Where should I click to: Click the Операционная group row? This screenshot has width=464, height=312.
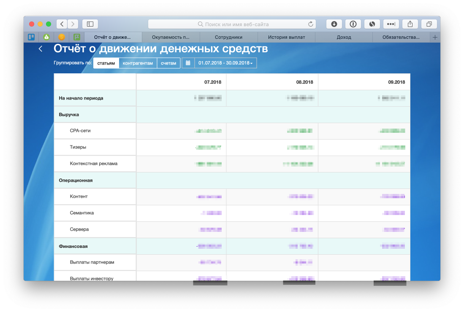click(232, 180)
